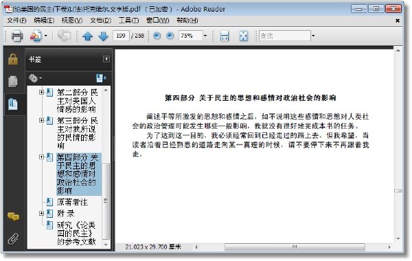Expand the 第四部分 bookmark node
412x261 pixels.
click(x=41, y=157)
